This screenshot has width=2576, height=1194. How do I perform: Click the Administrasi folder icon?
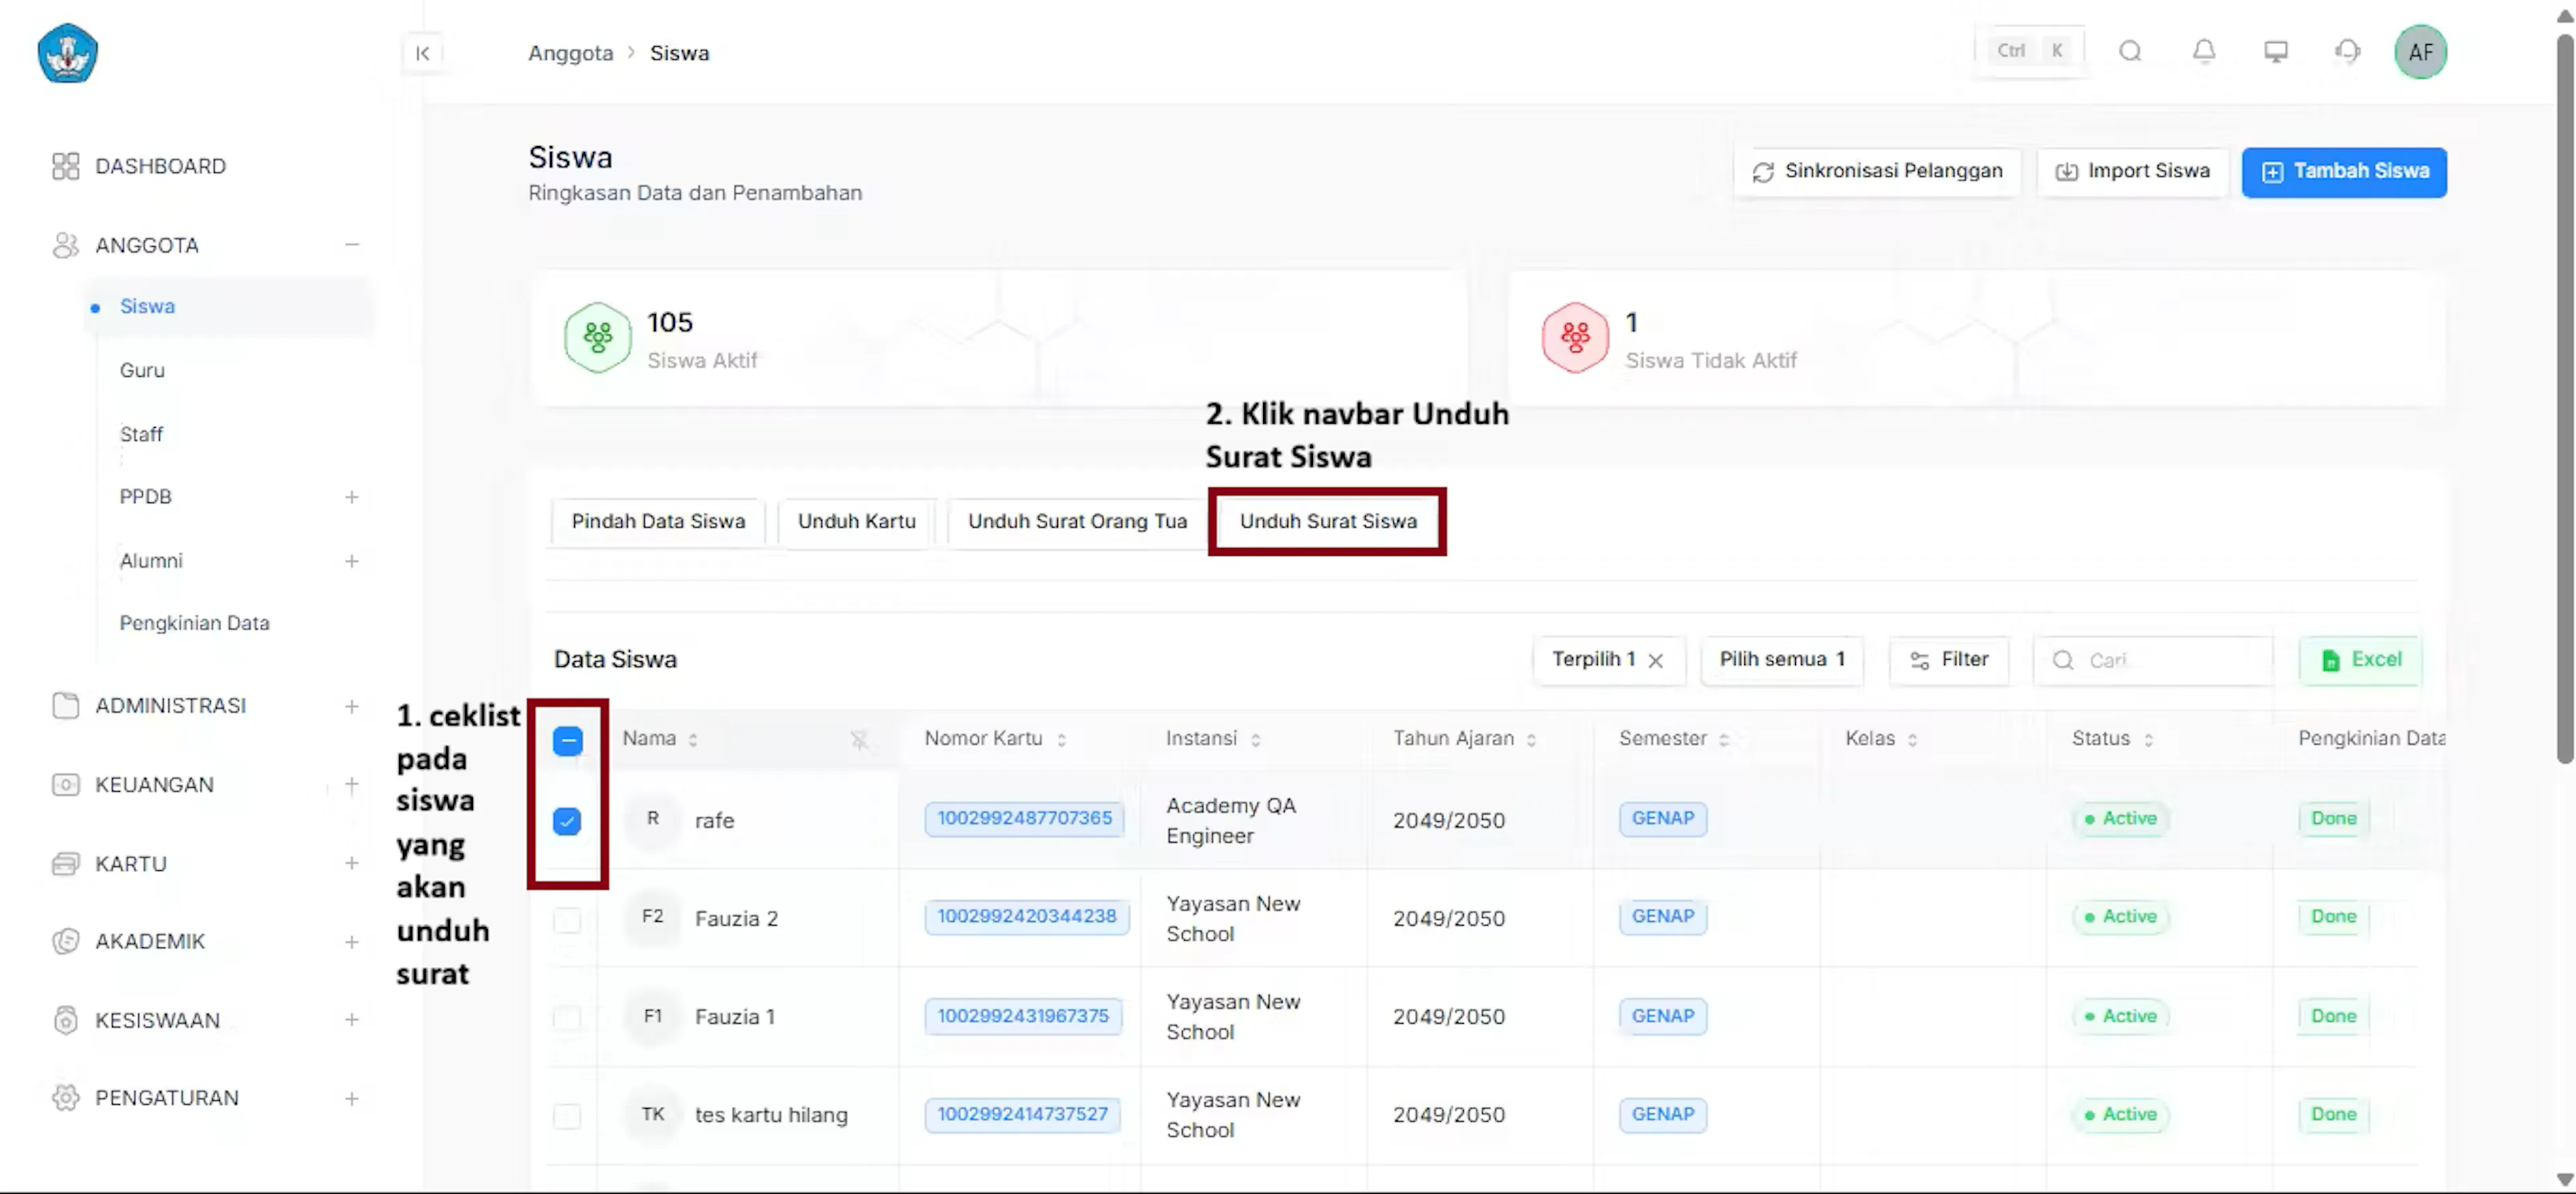[65, 705]
